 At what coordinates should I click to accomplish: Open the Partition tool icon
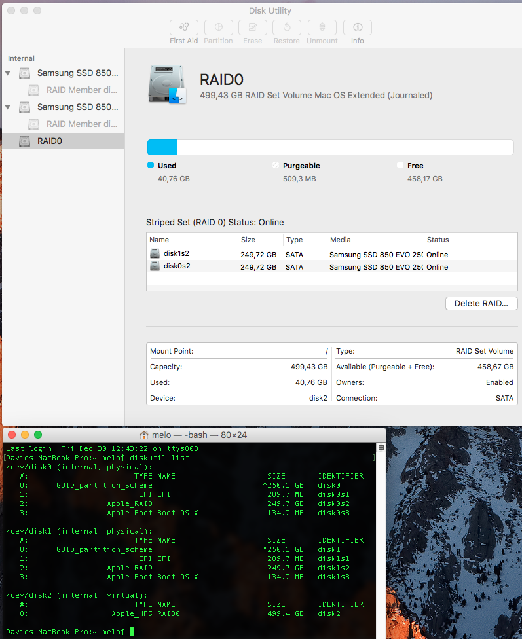[219, 27]
